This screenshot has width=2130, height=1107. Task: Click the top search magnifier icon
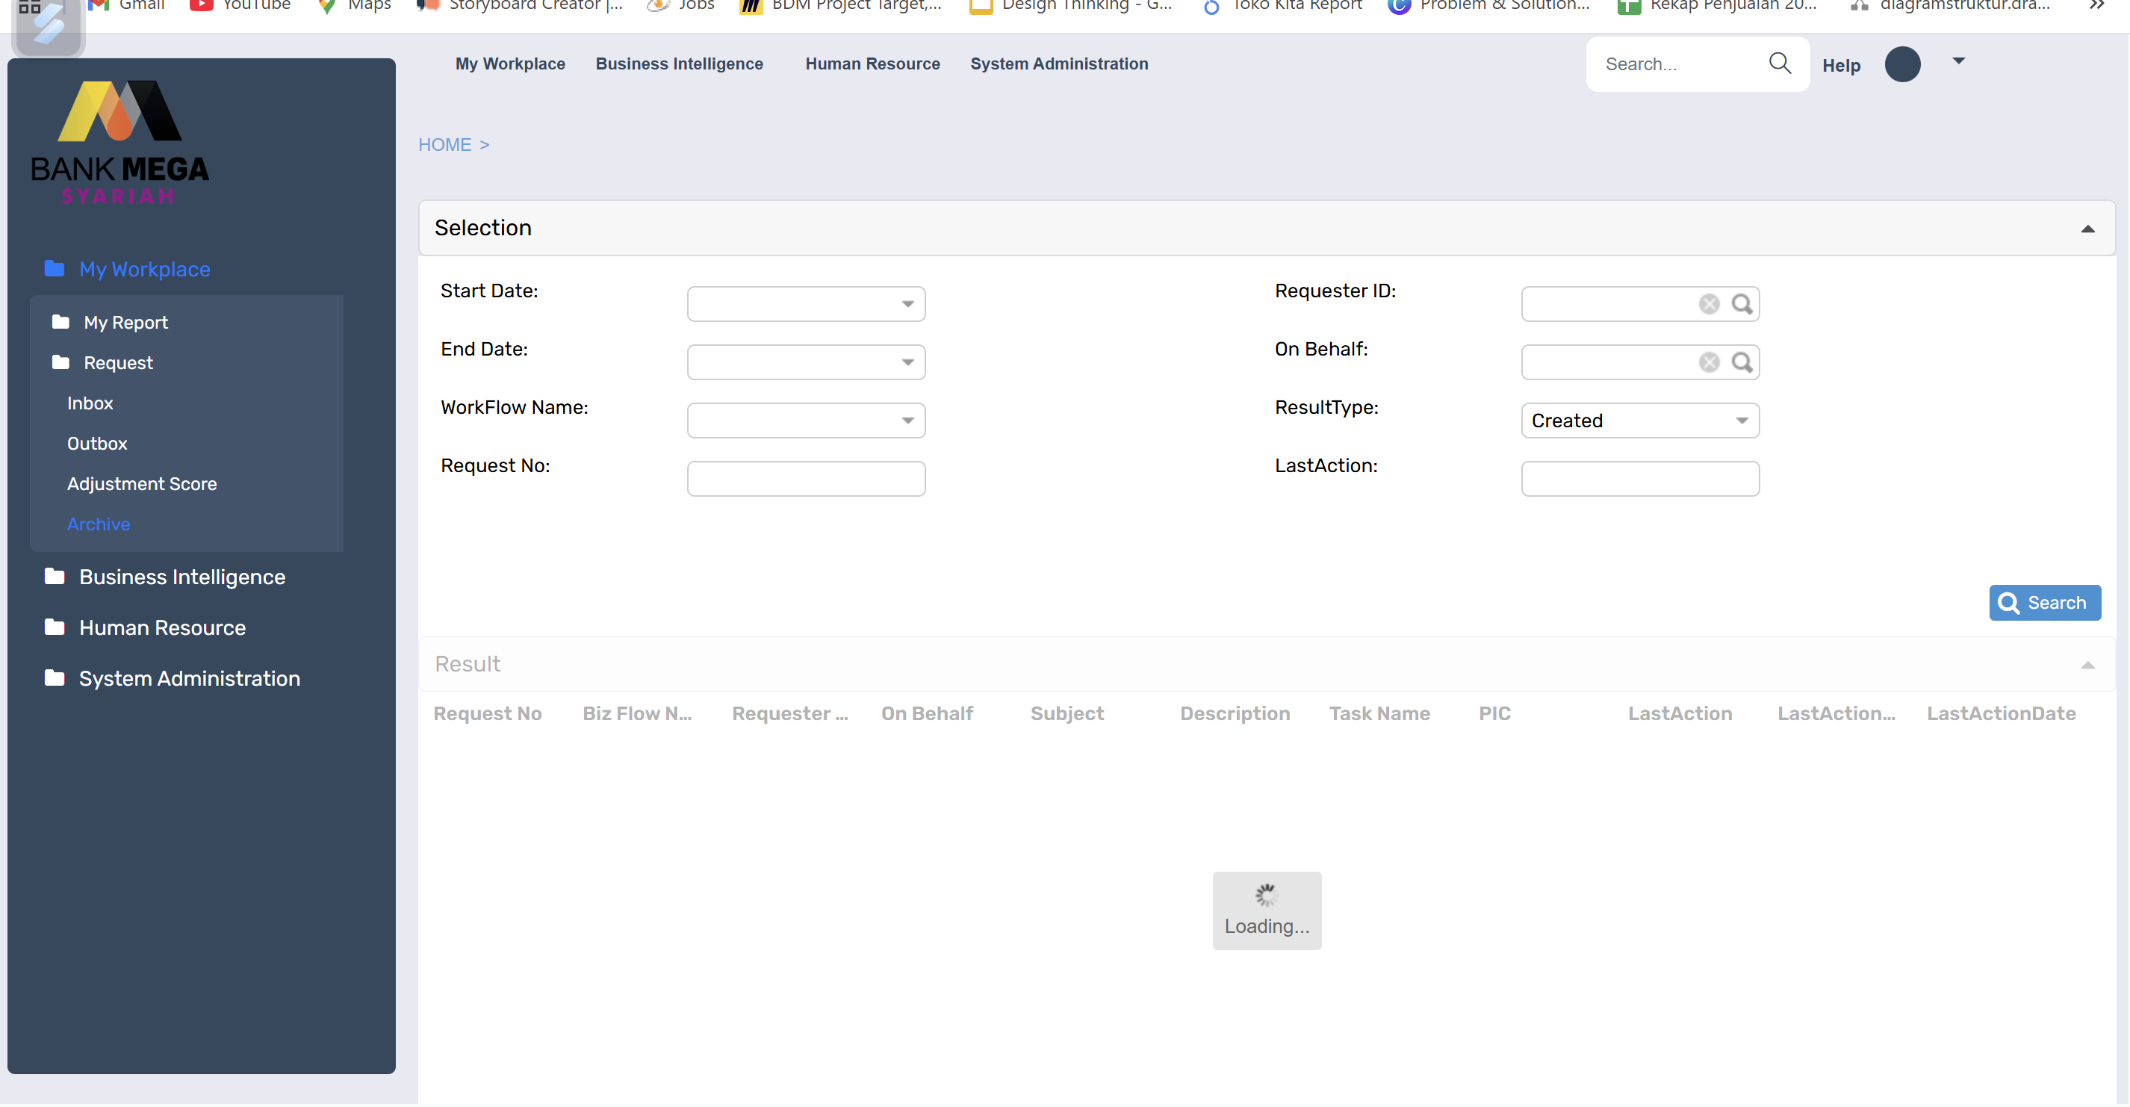[x=1780, y=63]
